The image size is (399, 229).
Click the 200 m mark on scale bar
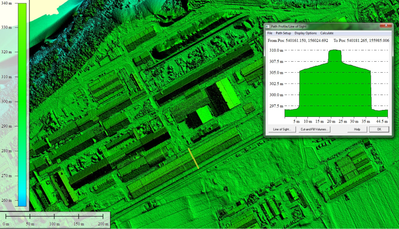[x=103, y=225]
